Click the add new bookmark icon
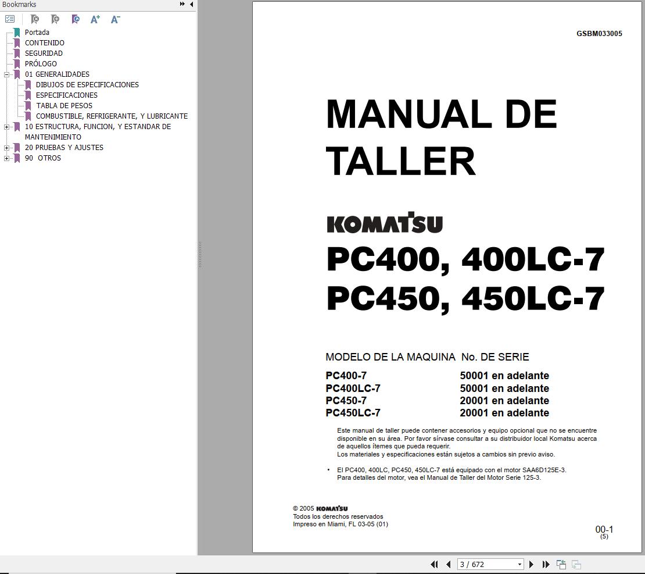The height and width of the screenshot is (574, 645). click(55, 19)
